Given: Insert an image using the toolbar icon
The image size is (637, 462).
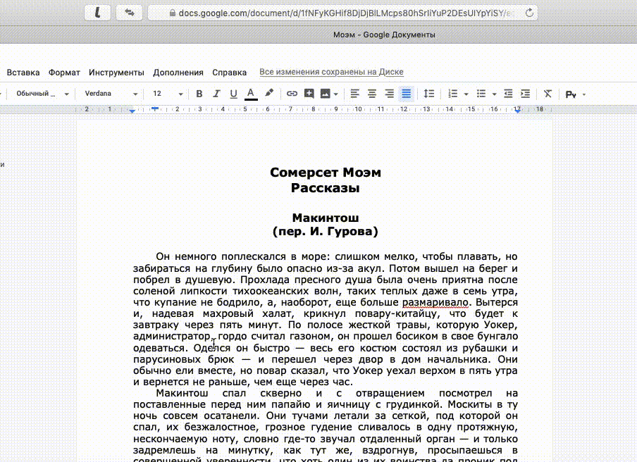Looking at the screenshot, I should pyautogui.click(x=326, y=94).
